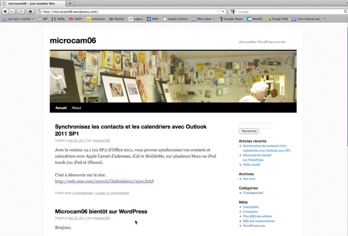Bookmark this page with the star icon

(219, 11)
